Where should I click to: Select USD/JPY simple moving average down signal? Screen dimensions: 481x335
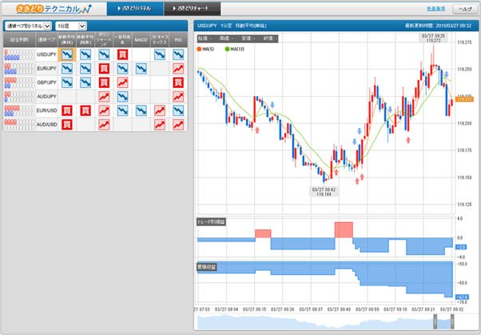(67, 54)
